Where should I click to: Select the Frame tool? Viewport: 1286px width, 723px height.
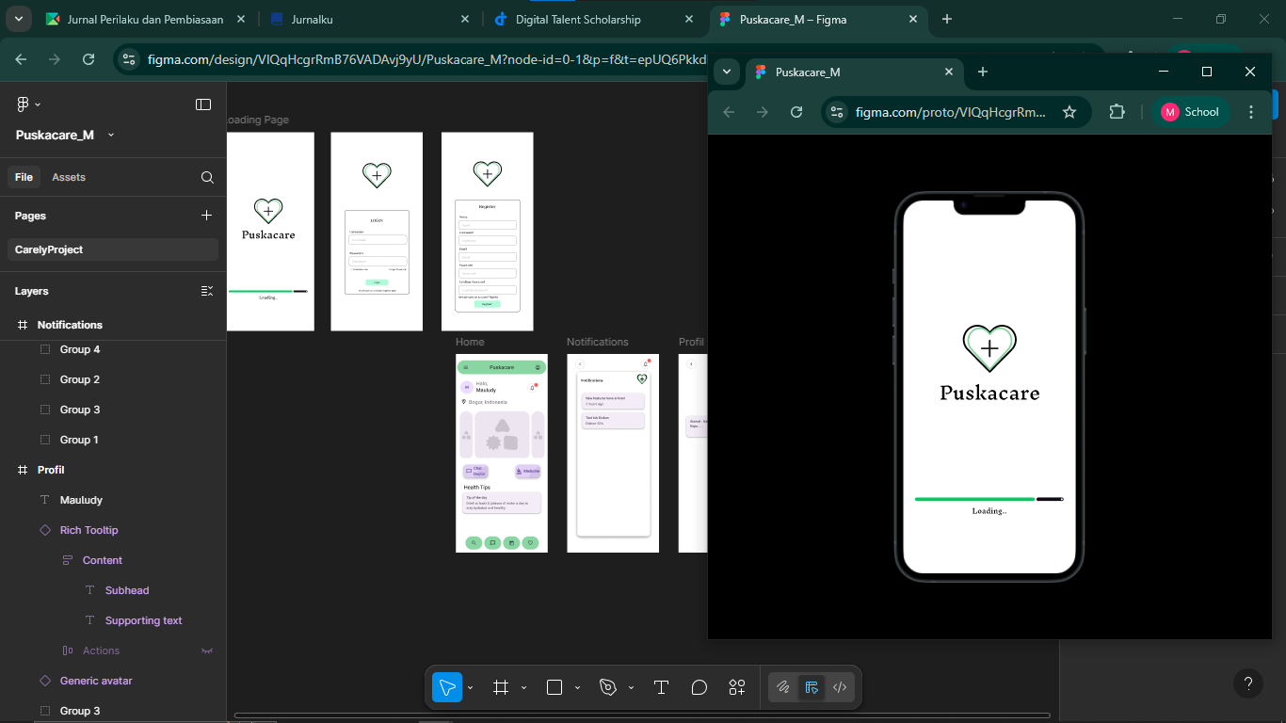501,687
